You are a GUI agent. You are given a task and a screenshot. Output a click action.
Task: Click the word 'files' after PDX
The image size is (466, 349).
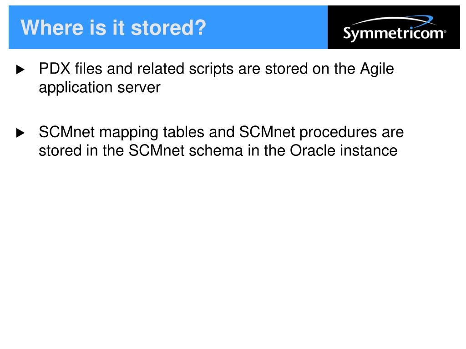click(89, 69)
